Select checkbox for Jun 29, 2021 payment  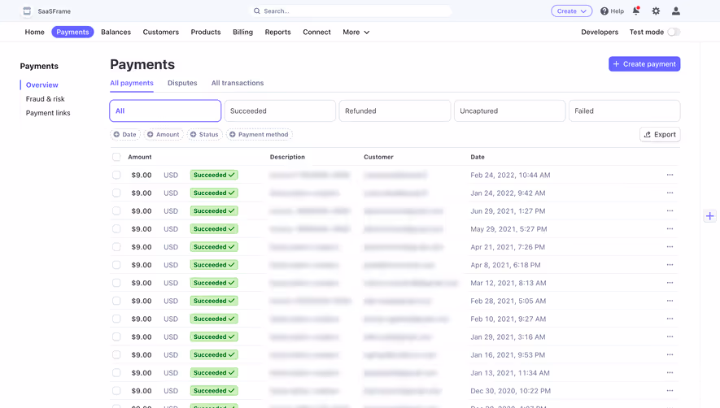pos(116,211)
